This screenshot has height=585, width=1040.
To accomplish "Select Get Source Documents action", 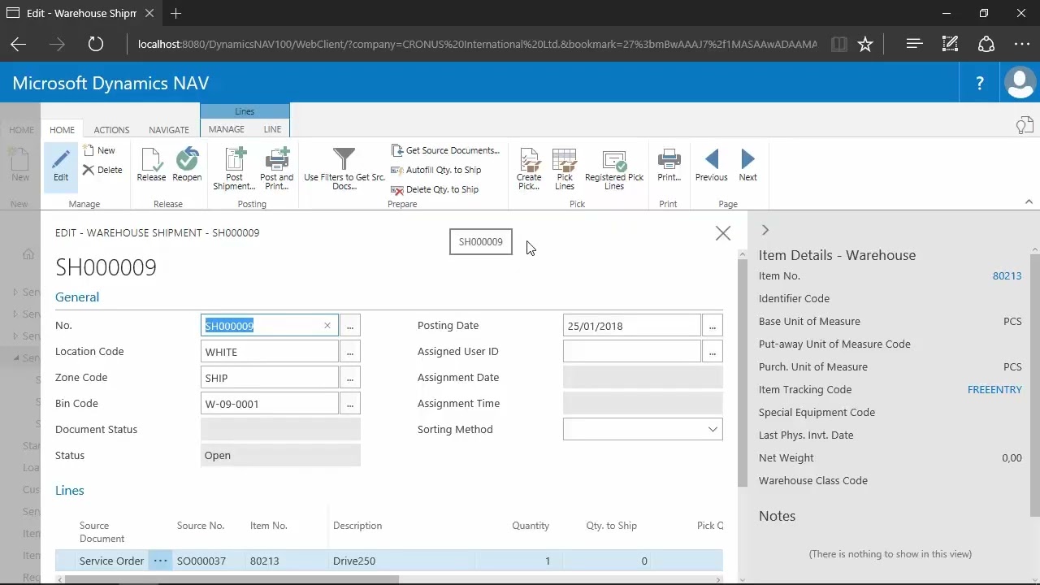I will pos(444,150).
